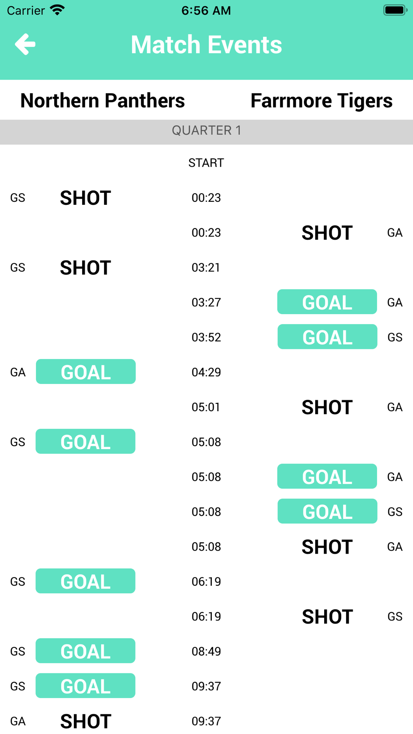Select the Northern Panthers team header

pos(102,101)
